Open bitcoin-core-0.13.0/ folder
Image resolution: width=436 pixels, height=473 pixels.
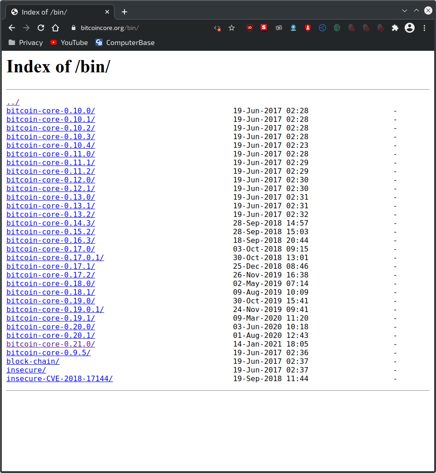point(50,197)
